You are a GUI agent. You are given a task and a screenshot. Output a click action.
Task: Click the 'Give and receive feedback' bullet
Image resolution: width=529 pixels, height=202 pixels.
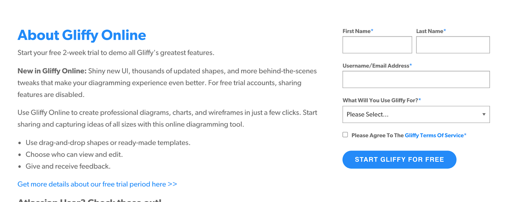(x=68, y=166)
